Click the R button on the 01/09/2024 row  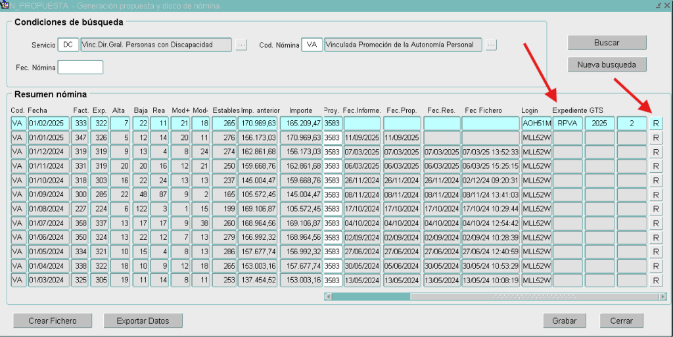[656, 194]
